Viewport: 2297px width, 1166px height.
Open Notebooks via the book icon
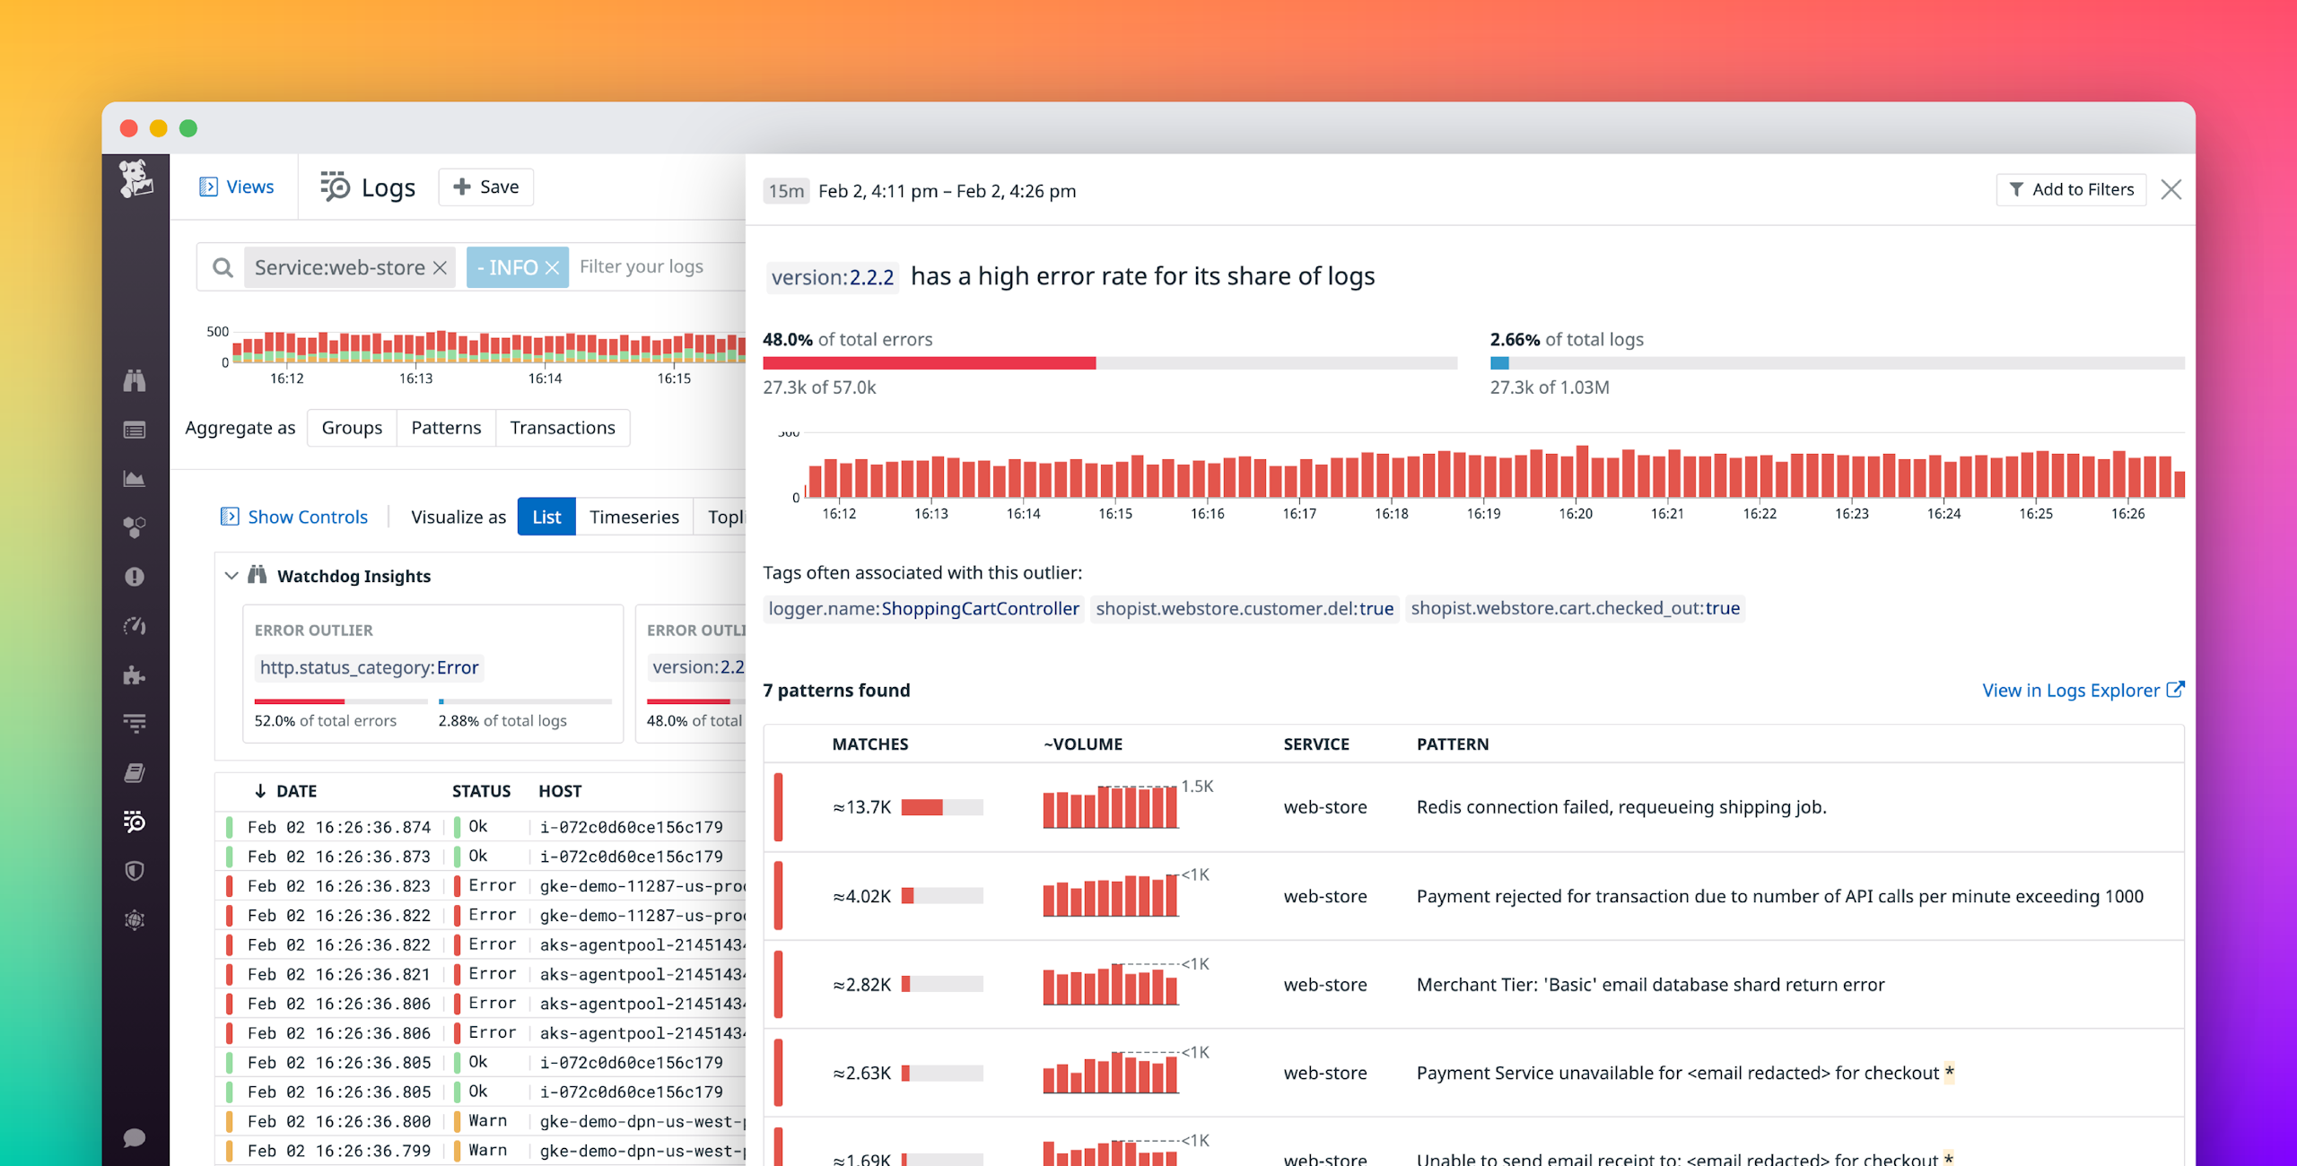coord(135,771)
